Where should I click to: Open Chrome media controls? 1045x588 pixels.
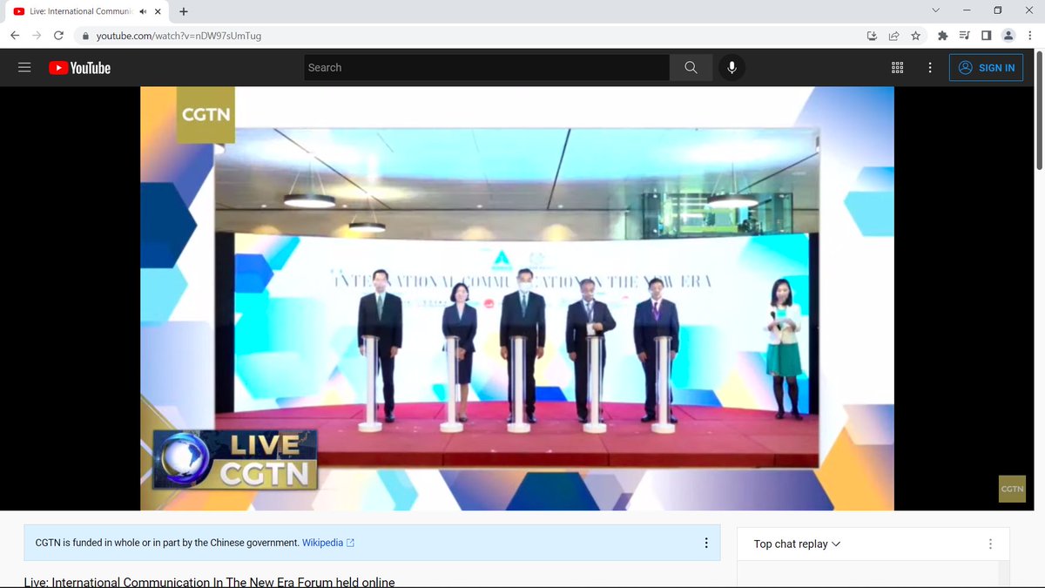coord(964,36)
